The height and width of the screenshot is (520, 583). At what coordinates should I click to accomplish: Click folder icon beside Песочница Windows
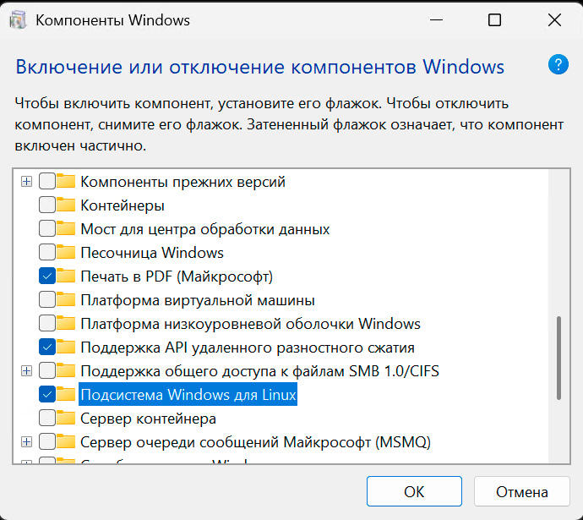67,253
